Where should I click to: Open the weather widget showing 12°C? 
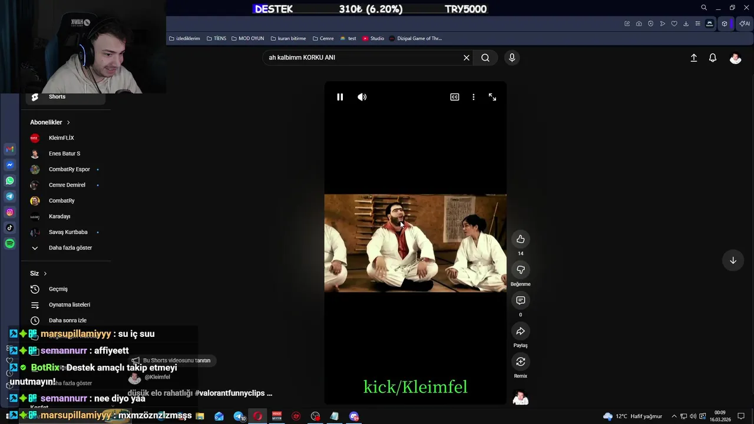tap(633, 416)
